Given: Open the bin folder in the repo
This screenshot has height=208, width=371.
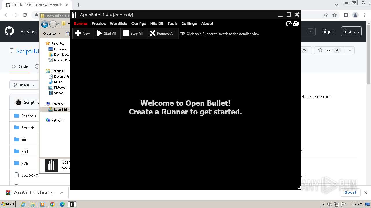Looking at the screenshot, I should [x=24, y=140].
